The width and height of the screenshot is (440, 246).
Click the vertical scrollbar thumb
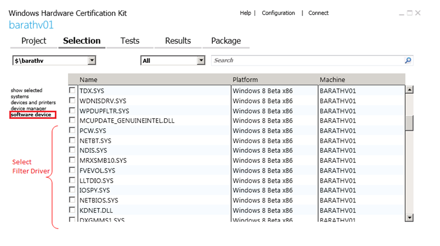pos(409,122)
